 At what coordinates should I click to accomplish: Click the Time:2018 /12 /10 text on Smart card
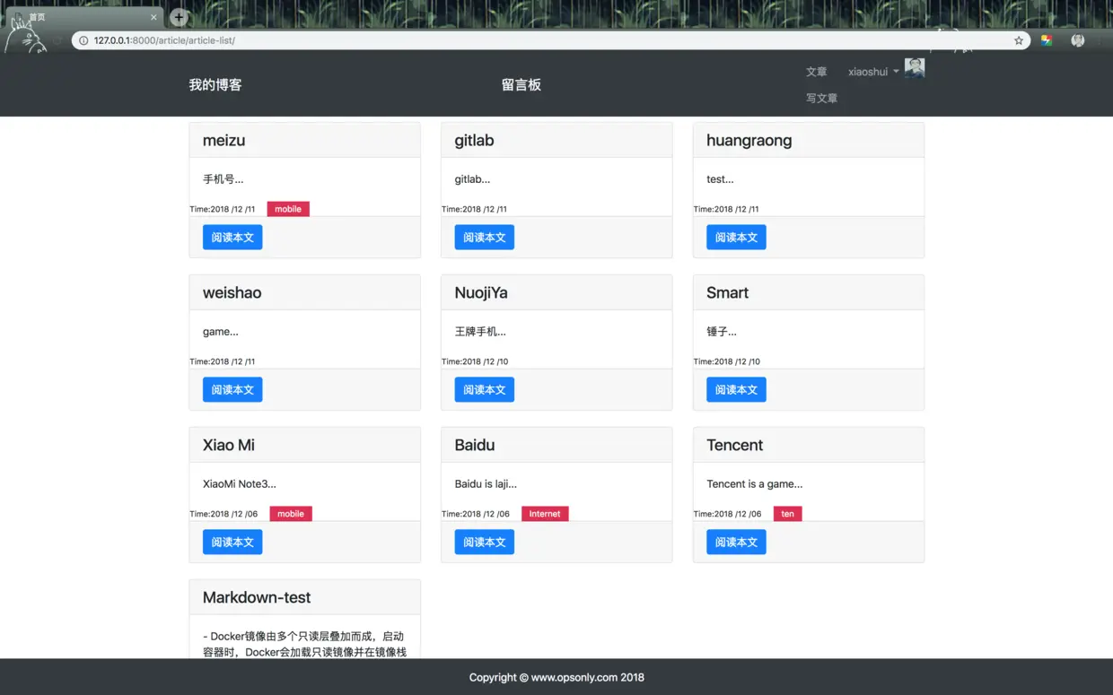(x=726, y=361)
